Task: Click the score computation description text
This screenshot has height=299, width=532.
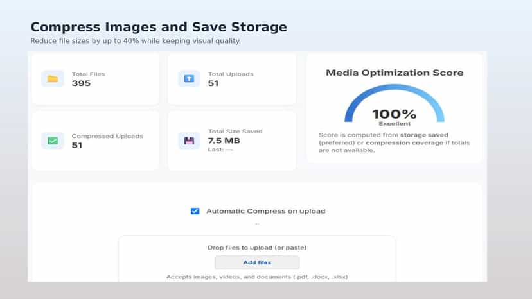Action: coord(395,142)
